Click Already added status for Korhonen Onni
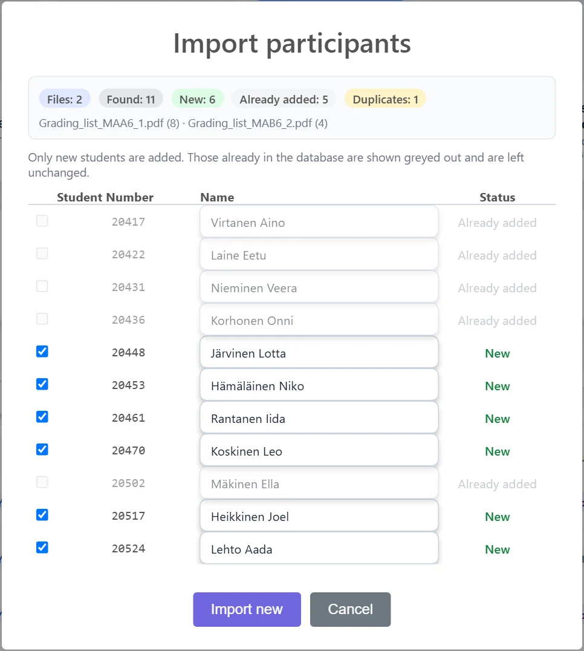 (498, 321)
